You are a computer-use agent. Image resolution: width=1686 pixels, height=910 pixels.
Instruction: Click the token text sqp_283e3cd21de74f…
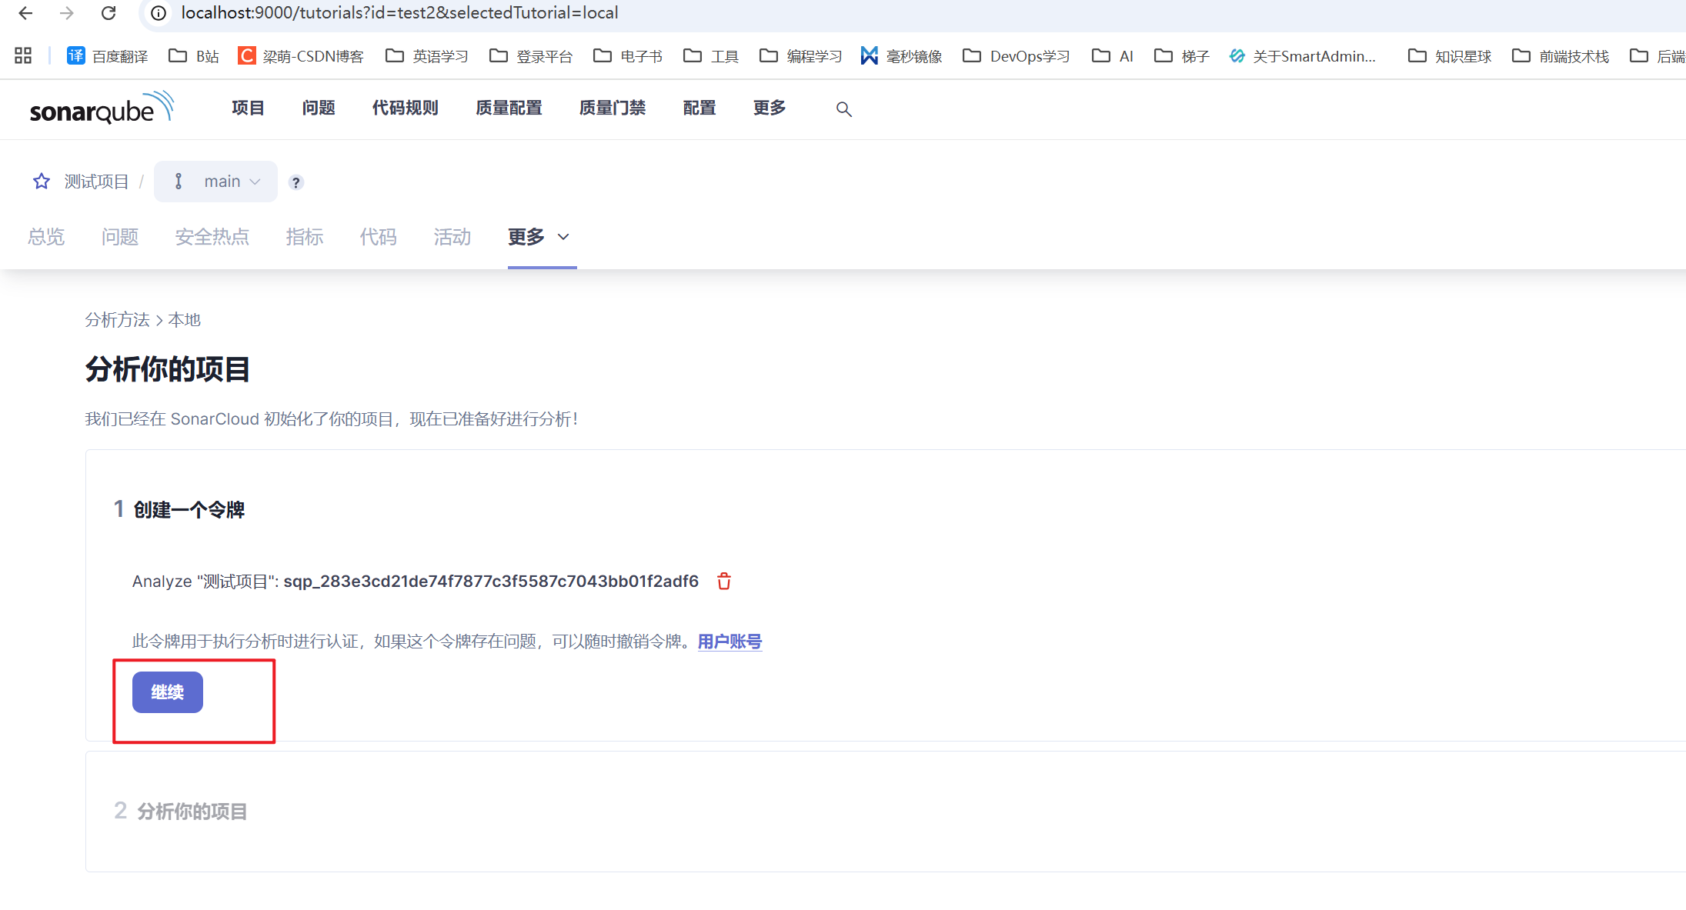[491, 582]
